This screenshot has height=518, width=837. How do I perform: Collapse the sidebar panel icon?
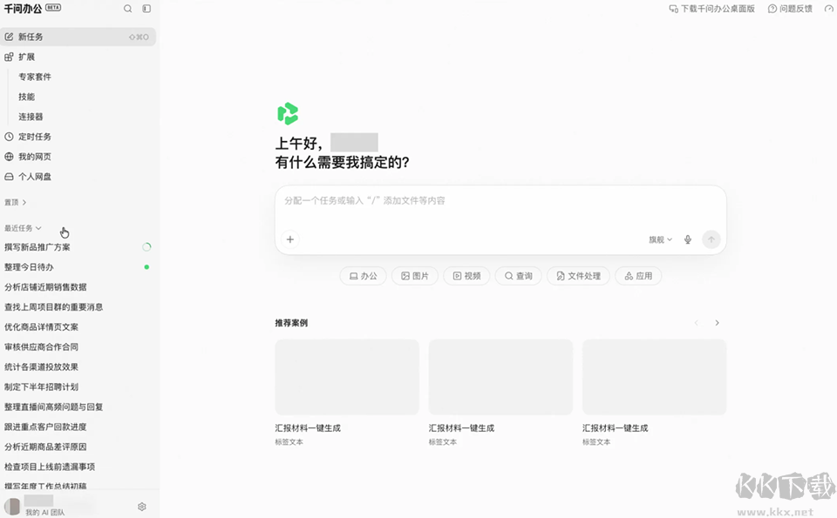tap(146, 9)
